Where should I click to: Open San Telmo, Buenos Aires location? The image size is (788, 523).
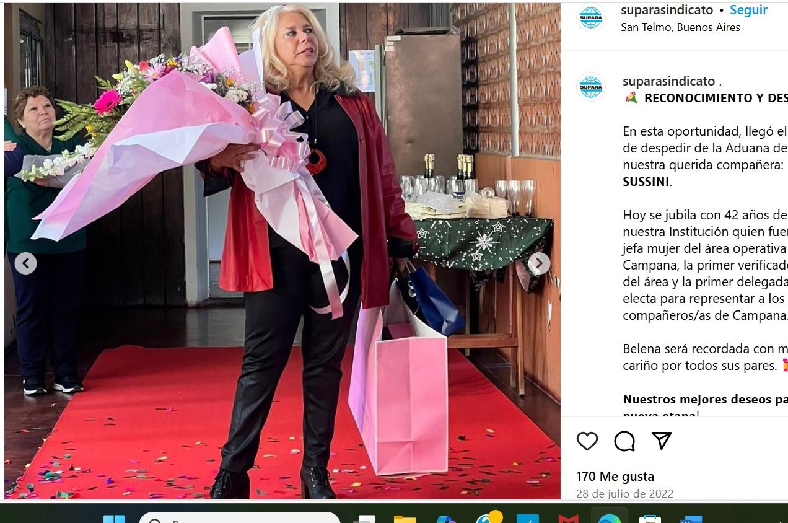[x=680, y=27]
